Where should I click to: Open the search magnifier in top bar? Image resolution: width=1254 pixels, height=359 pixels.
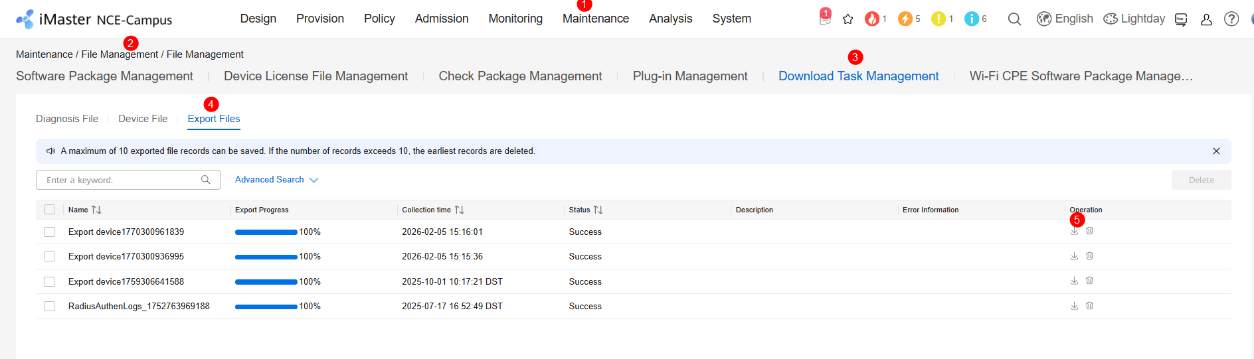[1014, 19]
